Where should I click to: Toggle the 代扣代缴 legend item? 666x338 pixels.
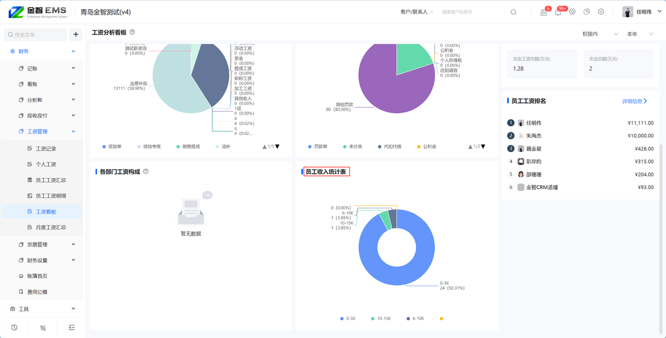coord(390,146)
